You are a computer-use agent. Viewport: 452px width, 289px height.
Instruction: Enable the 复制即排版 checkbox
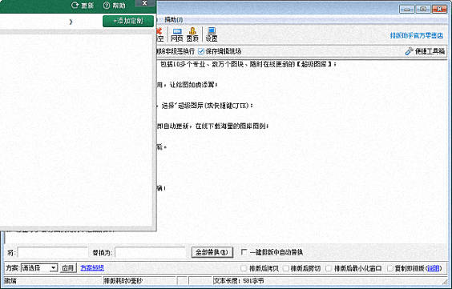pyautogui.click(x=390, y=268)
